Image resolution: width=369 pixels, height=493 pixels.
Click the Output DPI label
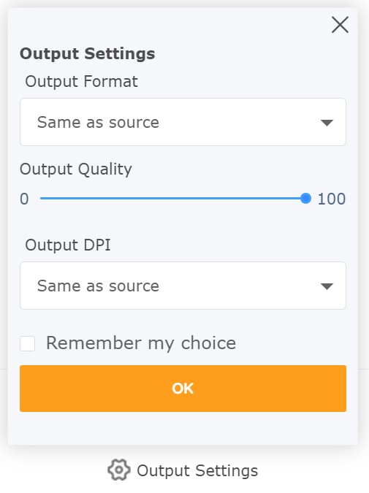click(x=68, y=245)
